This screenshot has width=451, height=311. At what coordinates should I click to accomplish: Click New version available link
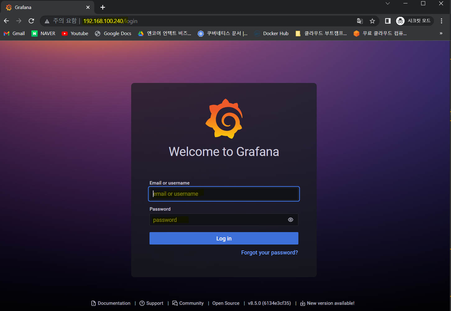coord(327,303)
